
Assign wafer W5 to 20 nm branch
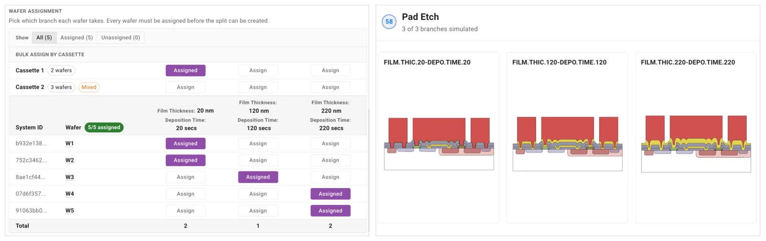point(186,210)
